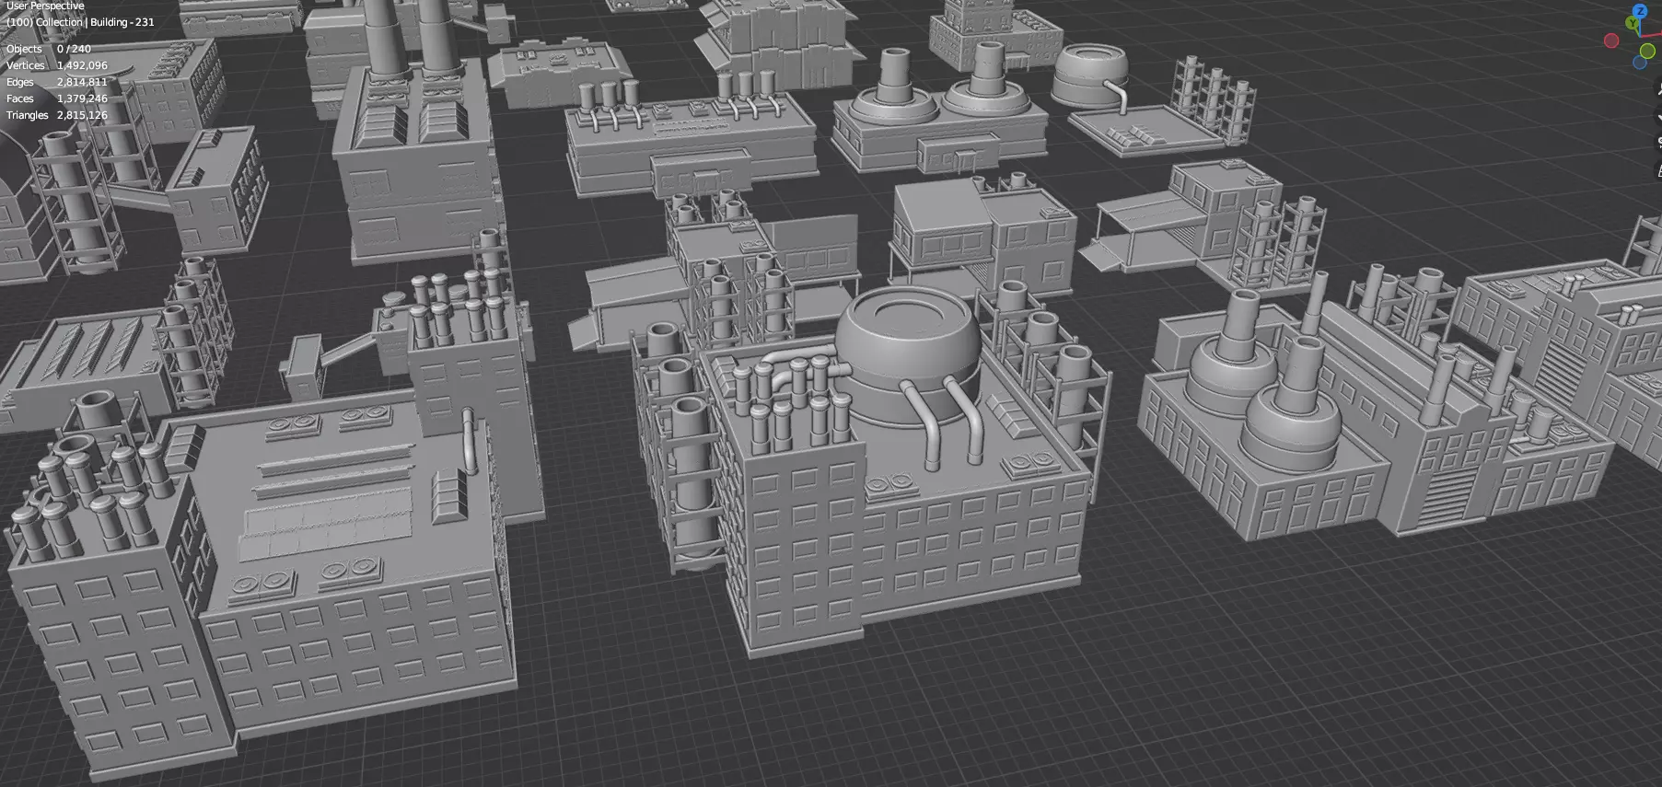Click the Faces value '1,379,246'
The height and width of the screenshot is (787, 1662).
coord(82,98)
